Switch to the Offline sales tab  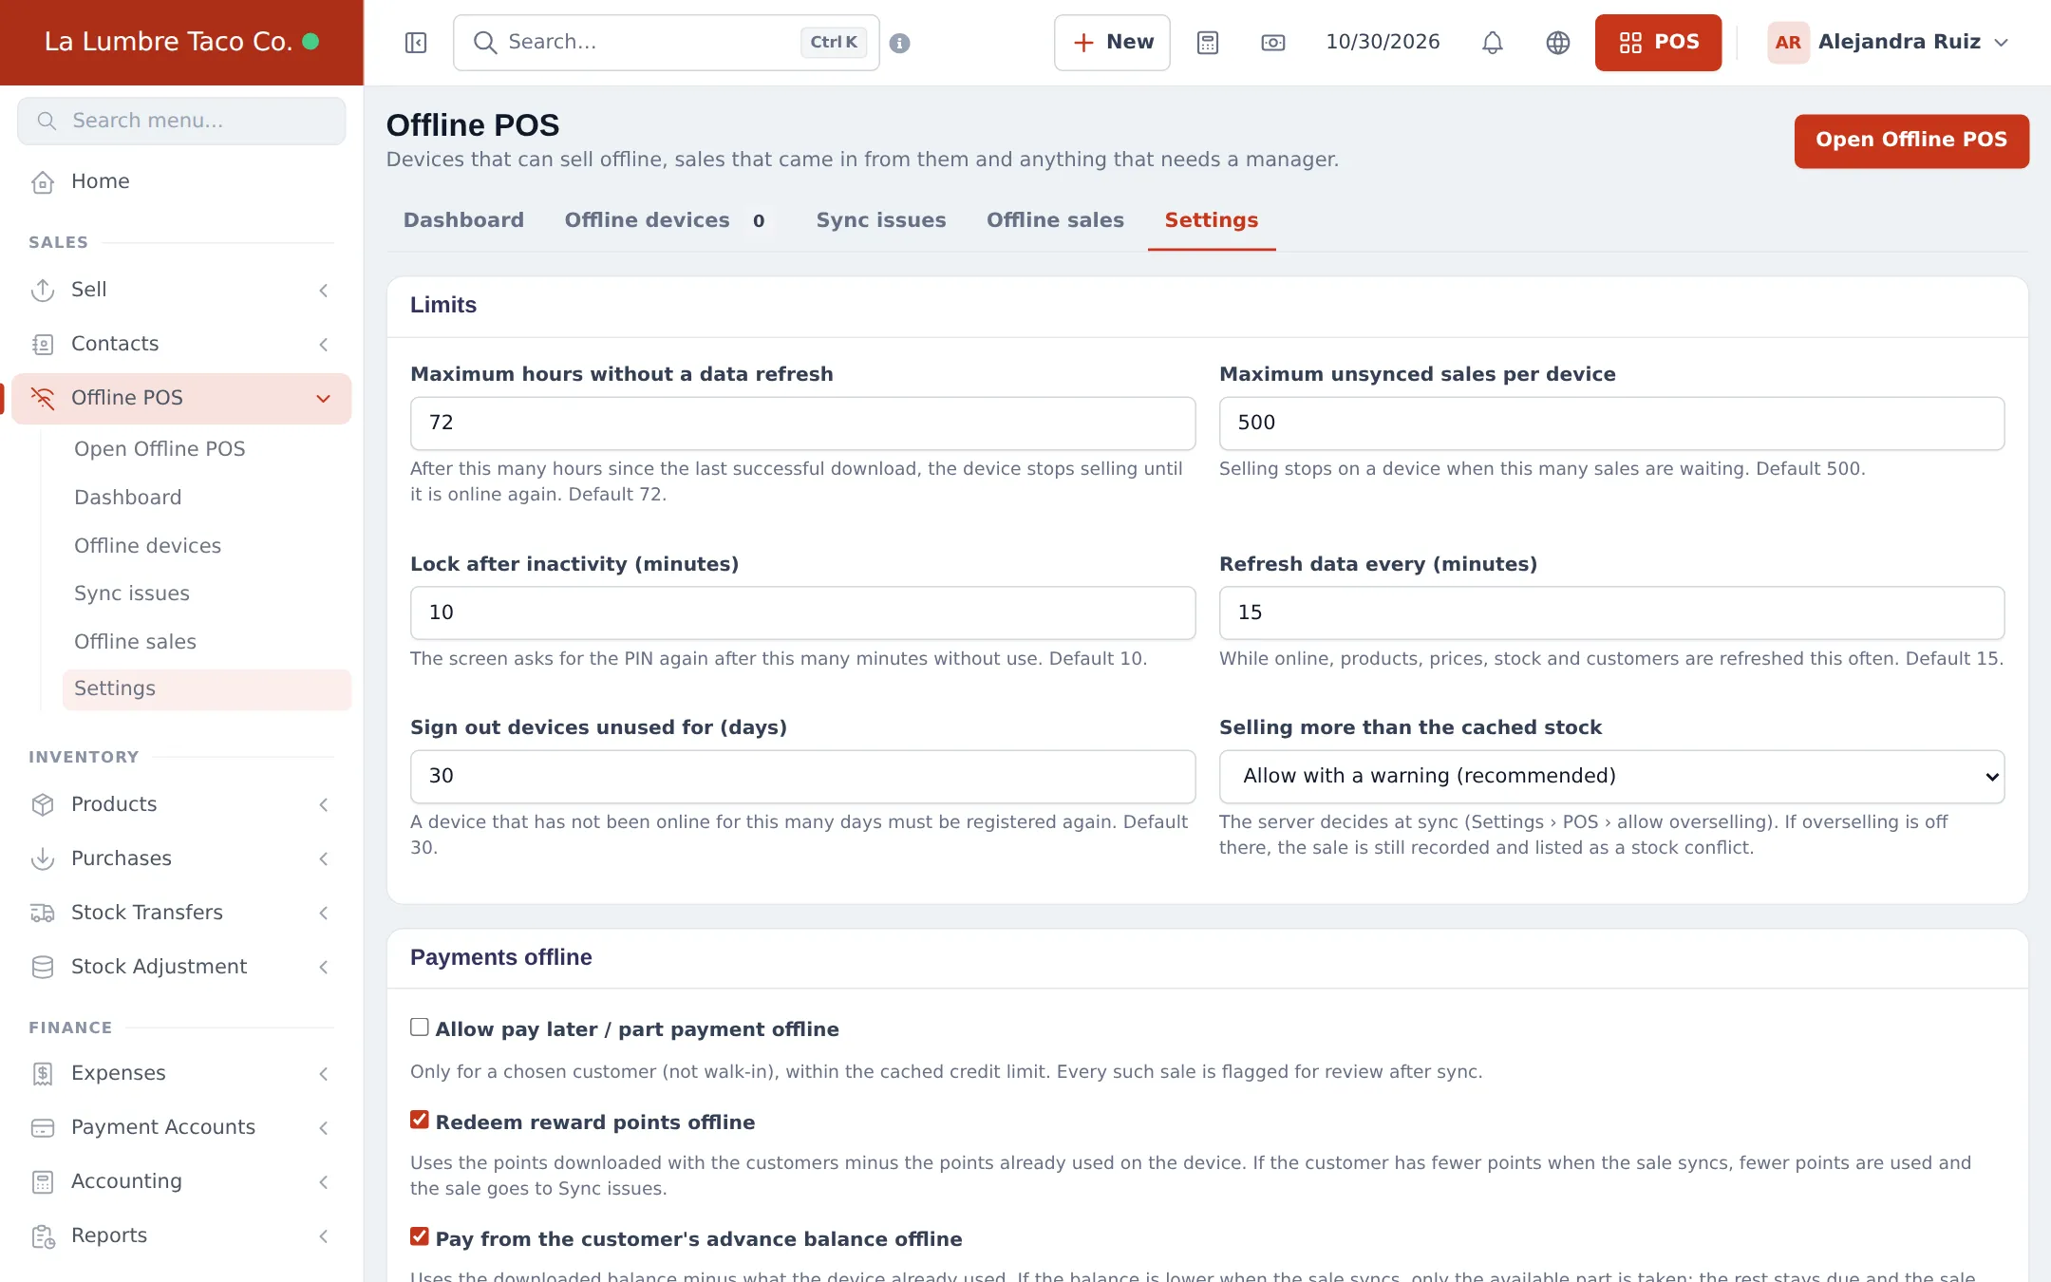(x=1055, y=220)
